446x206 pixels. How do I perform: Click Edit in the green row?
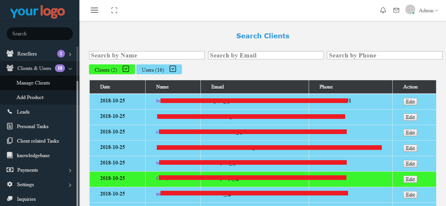[x=410, y=179]
